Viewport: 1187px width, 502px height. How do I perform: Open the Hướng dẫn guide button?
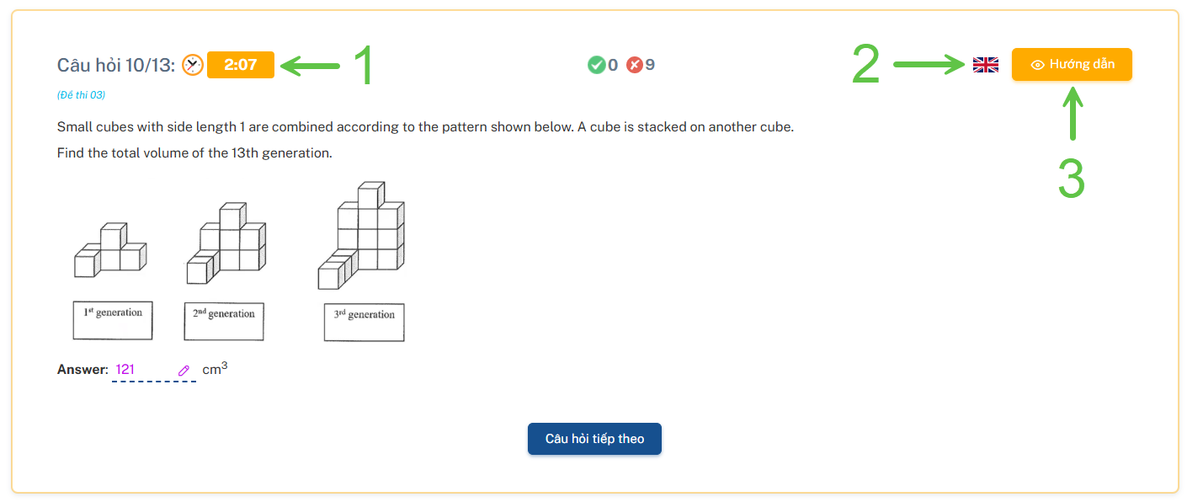click(1072, 65)
